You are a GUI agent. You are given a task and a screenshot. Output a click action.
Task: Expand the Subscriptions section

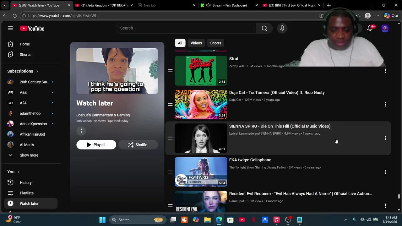[x=23, y=71]
